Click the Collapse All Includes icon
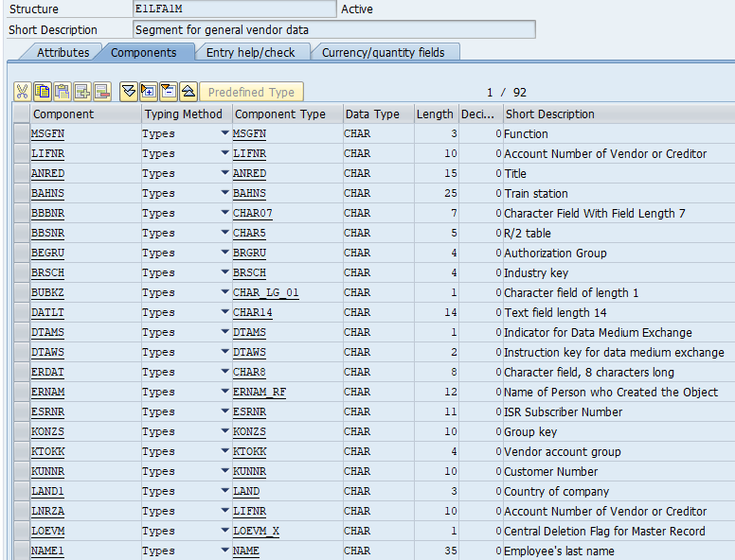 pos(169,92)
